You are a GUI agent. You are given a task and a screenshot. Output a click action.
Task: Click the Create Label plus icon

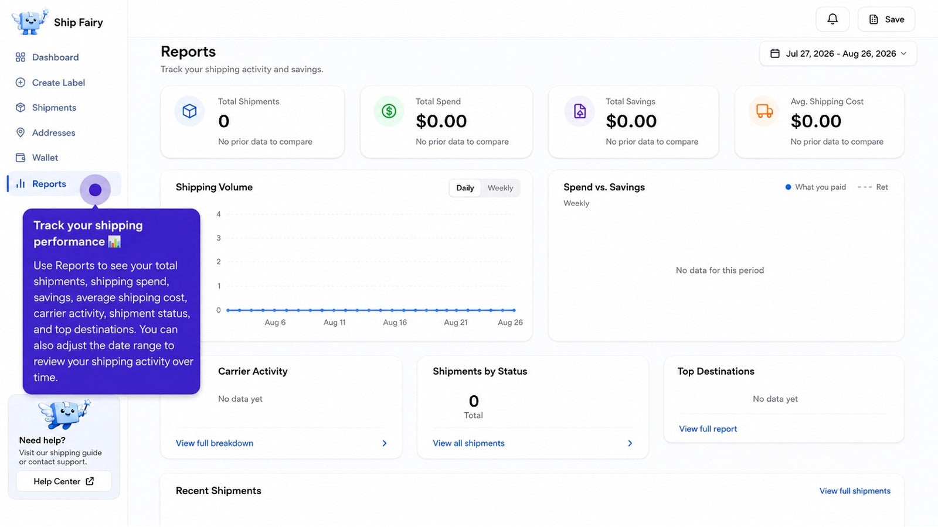pos(21,83)
